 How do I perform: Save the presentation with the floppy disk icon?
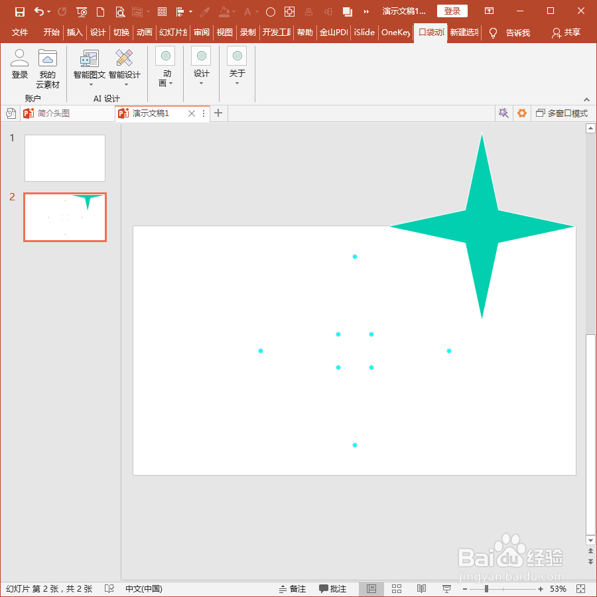click(x=20, y=12)
